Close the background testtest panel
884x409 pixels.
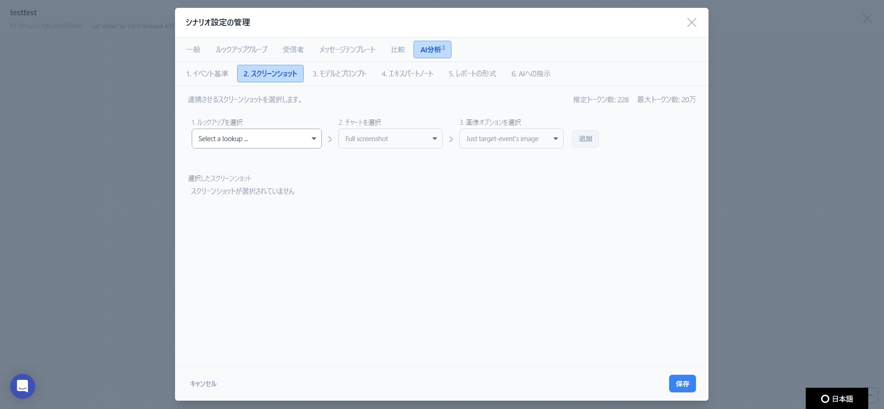tap(867, 19)
